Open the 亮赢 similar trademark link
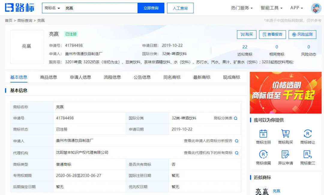The height and width of the screenshot is (195, 324). tap(277, 191)
